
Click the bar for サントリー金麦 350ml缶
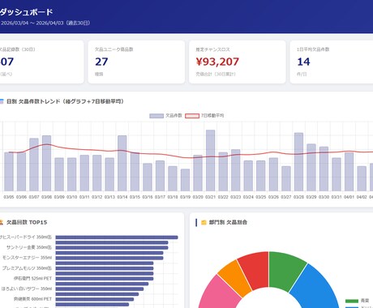tap(112, 247)
